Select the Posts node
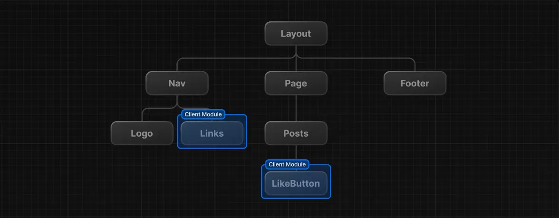Screen dimensions: 559x218 point(296,133)
